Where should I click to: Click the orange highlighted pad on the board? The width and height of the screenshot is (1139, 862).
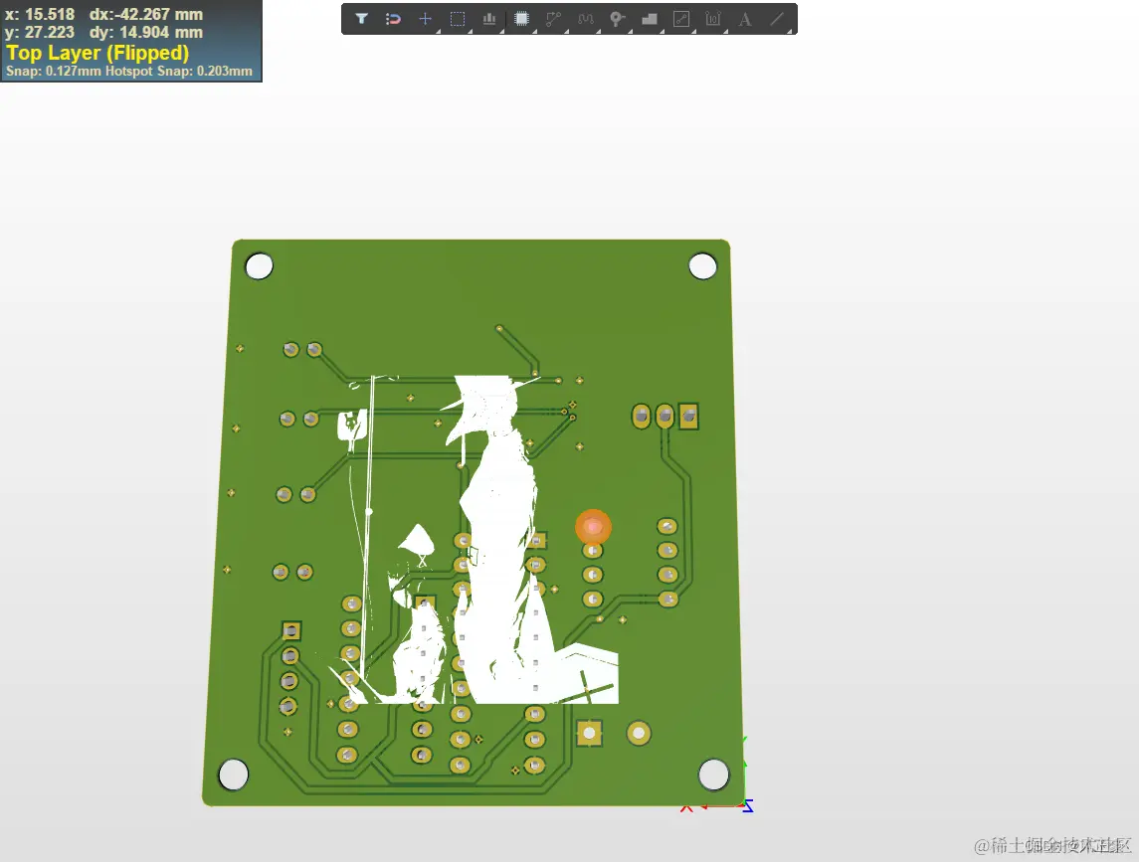coord(594,527)
